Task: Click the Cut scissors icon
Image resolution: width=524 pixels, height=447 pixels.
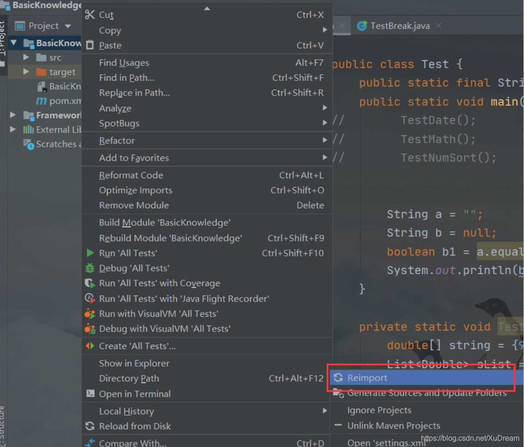Action: pos(90,15)
